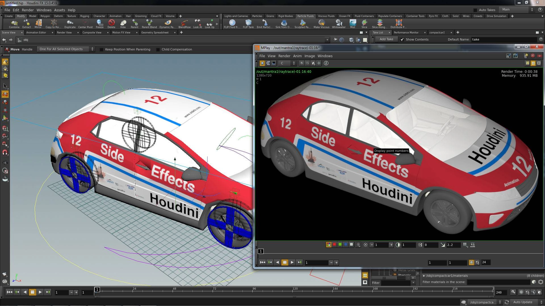
Task: Click the Mist shelf tool
Action: tap(353, 24)
